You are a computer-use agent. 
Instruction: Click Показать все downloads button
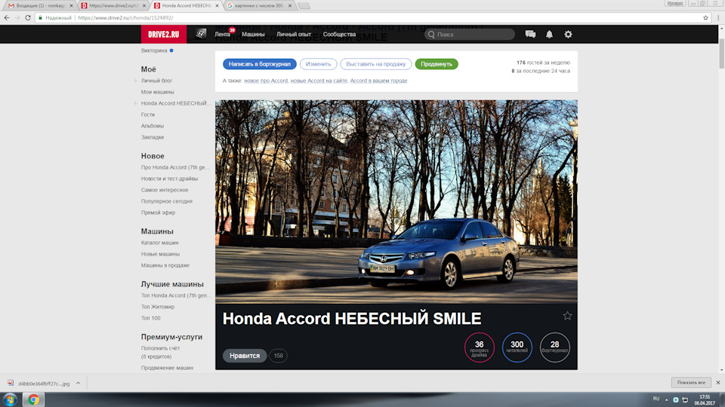point(691,383)
